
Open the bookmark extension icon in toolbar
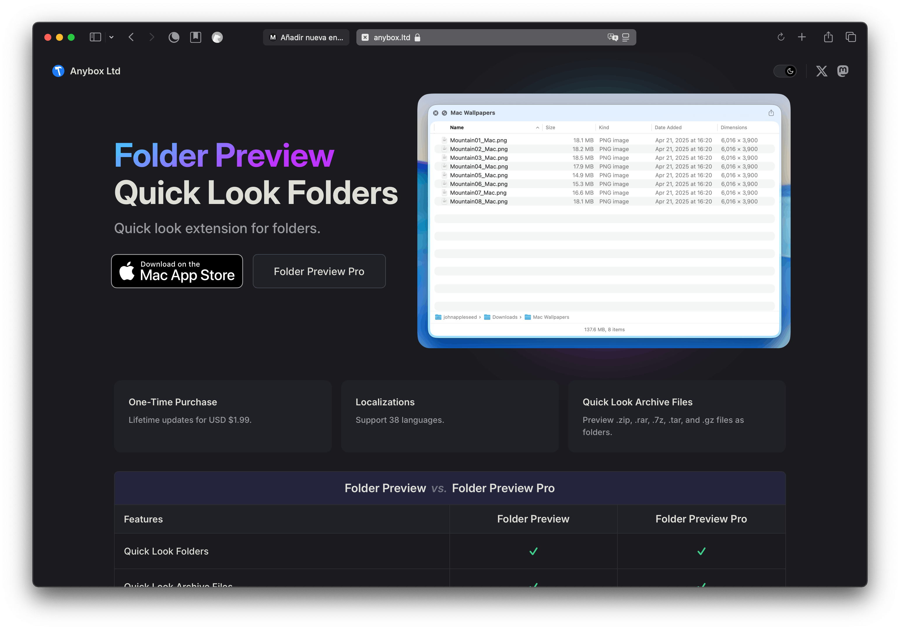tap(196, 37)
